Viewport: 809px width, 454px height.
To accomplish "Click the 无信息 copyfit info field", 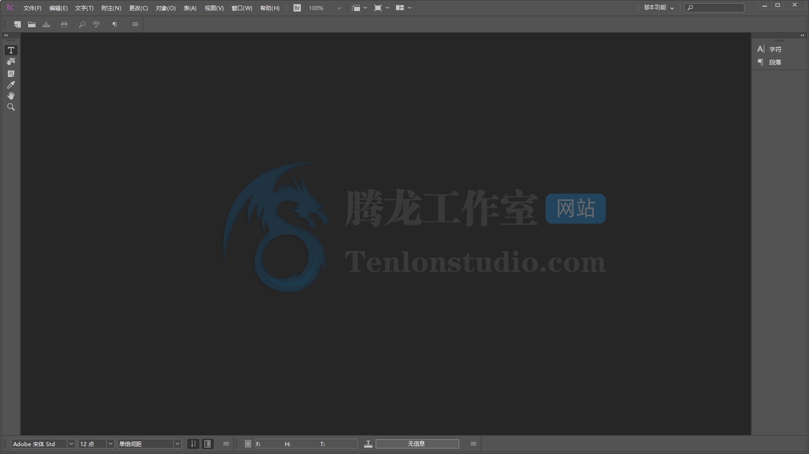I will click(x=417, y=444).
